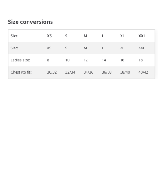
Task: Click ladies size 8 cell
Action: (x=48, y=60)
